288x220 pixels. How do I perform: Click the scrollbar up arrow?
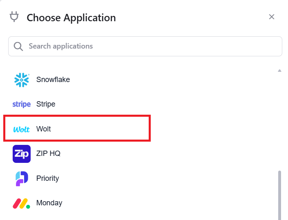click(x=280, y=71)
